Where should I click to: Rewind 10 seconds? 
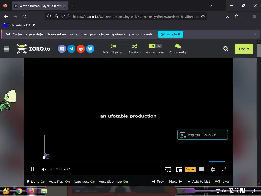[168, 169]
